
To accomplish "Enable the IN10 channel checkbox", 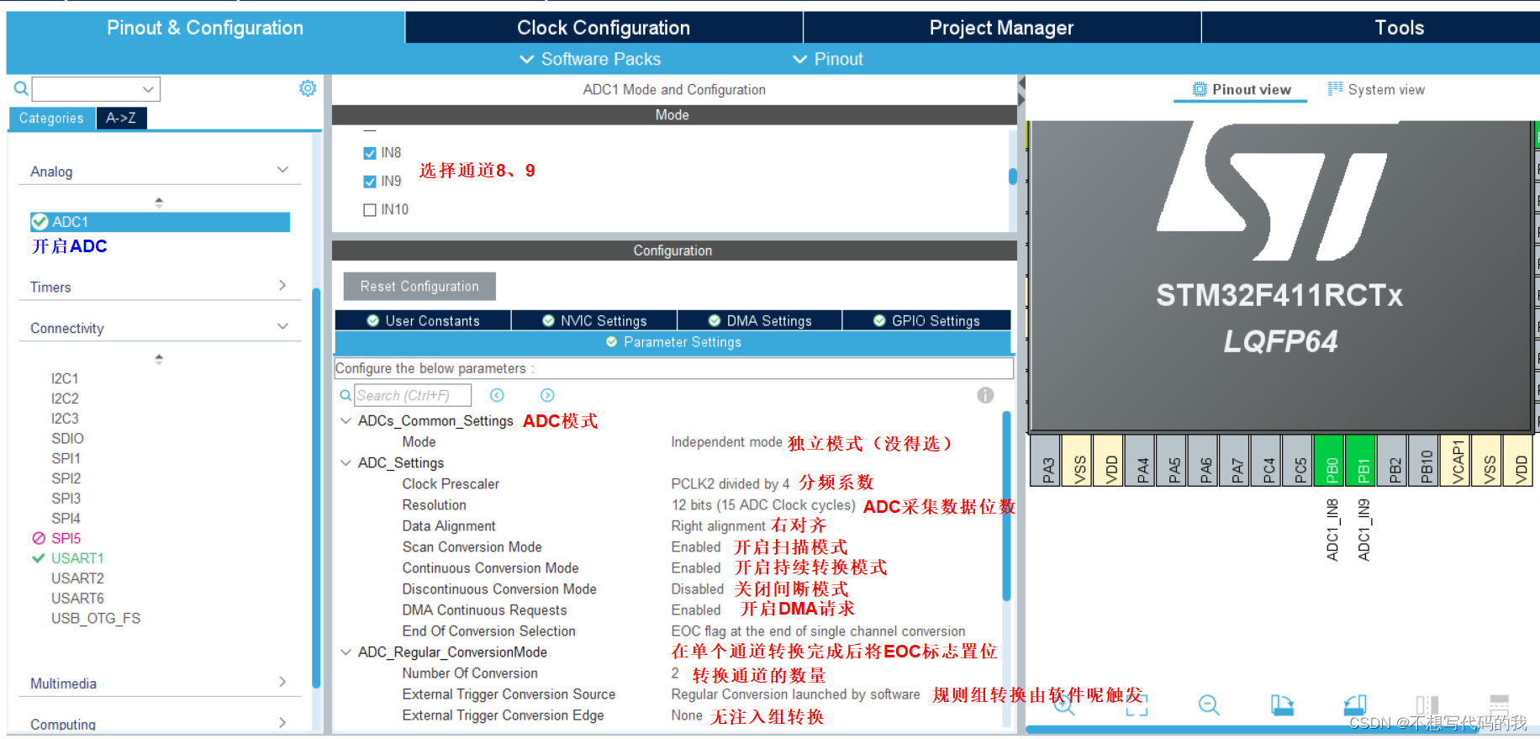I will (369, 210).
